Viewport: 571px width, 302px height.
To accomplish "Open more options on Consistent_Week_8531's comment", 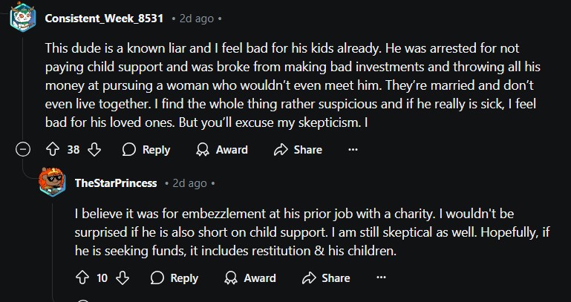I will coord(353,150).
